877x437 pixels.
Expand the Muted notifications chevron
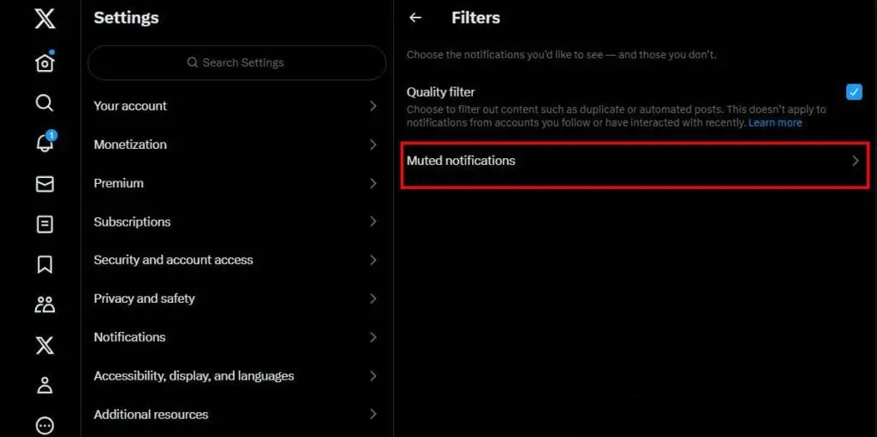coord(856,161)
